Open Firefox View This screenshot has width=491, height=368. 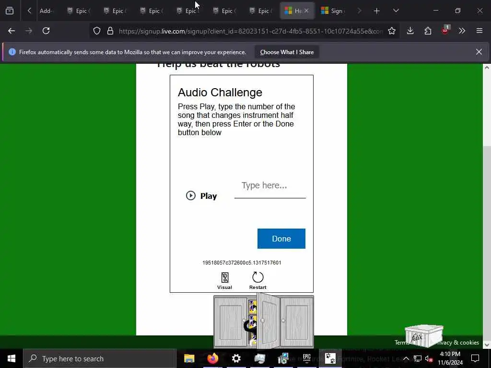[x=10, y=11]
